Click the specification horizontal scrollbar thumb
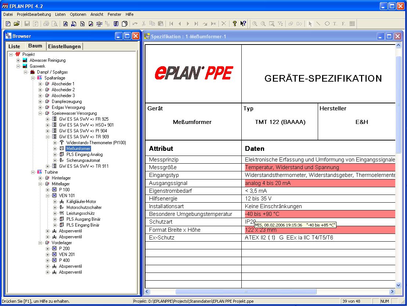407x306 pixels. 246,292
